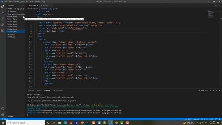Click New Terminal plus icon
Viewport: 222px width, 125px height.
coord(206,90)
